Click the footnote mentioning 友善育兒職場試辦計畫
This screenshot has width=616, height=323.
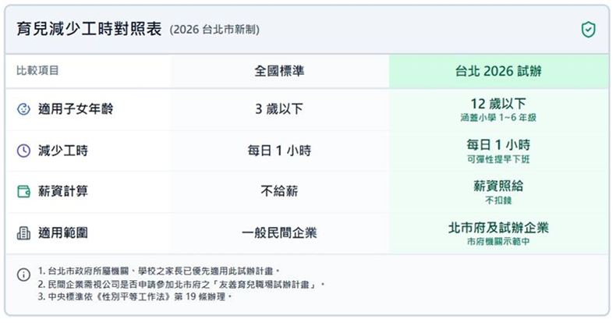pos(181,284)
